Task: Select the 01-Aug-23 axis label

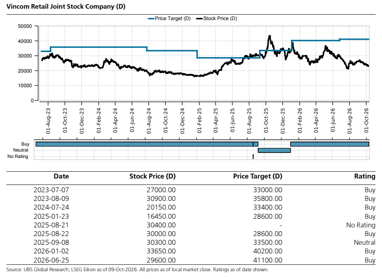Action: pos(48,121)
